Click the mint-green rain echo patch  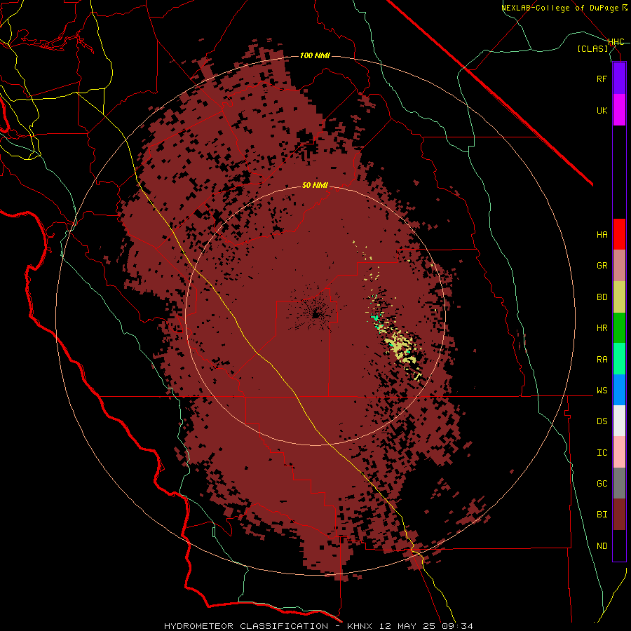point(376,318)
